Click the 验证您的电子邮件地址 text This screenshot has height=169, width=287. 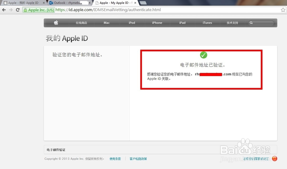[77, 55]
